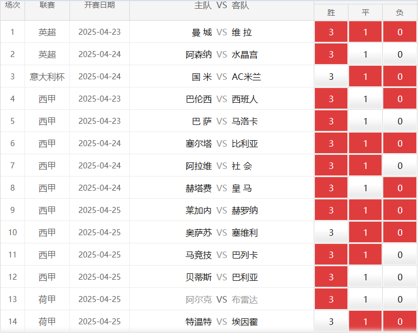The width and height of the screenshot is (418, 333).
Task: Toggle win (3) for 莱加内 vs 赫罗纳
Action: point(331,210)
